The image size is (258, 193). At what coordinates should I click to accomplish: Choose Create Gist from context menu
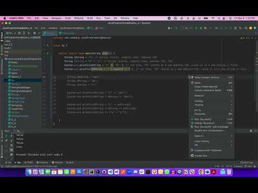[211, 156]
